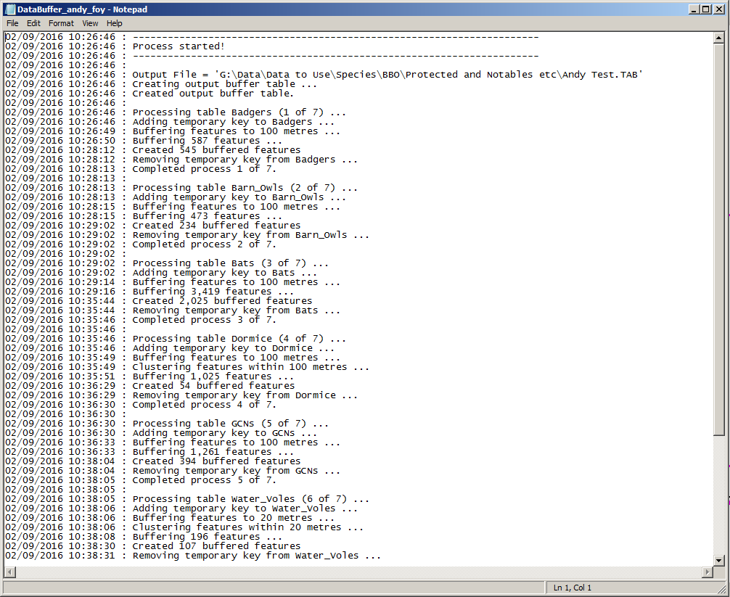Click 'Created 394 buffered features' line
The width and height of the screenshot is (730, 597).
point(216,461)
